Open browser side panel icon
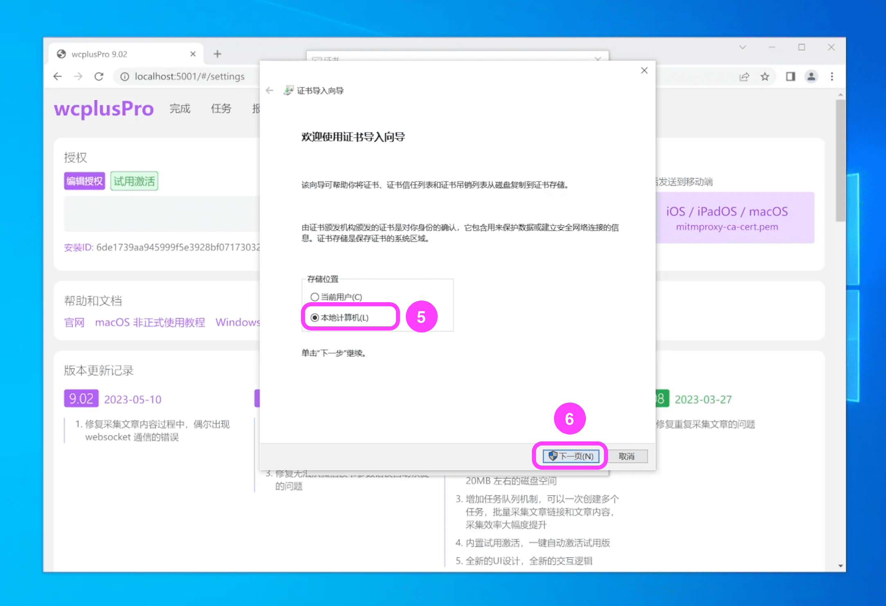The width and height of the screenshot is (886, 606). coord(790,77)
